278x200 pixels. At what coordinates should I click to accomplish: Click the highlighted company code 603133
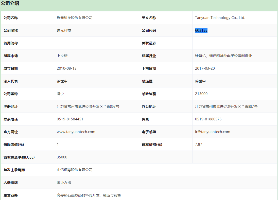tap(201, 30)
